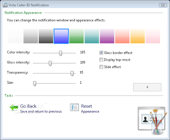Click the button labeled 4
The image size is (170, 140).
(x=147, y=87)
